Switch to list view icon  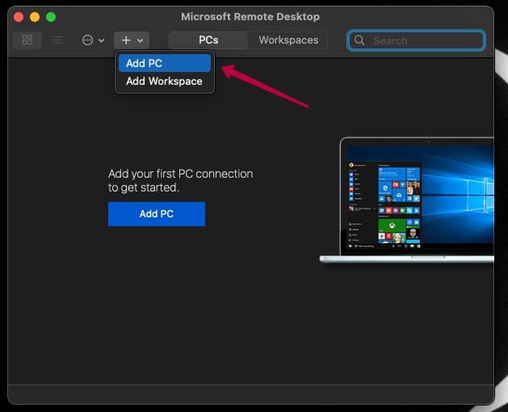click(x=57, y=40)
